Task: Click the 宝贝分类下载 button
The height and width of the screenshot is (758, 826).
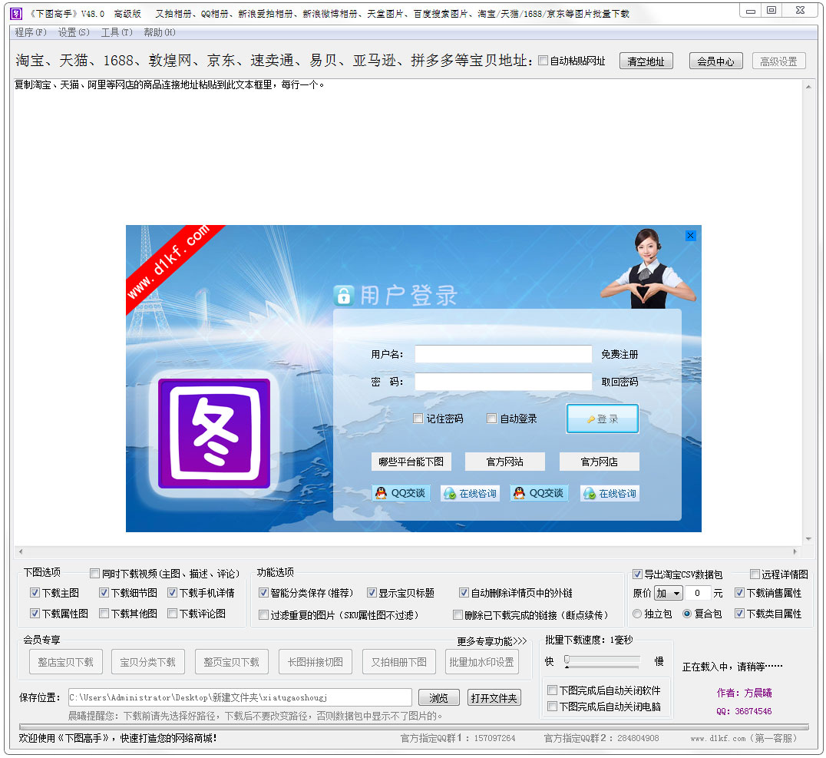Action: (148, 662)
